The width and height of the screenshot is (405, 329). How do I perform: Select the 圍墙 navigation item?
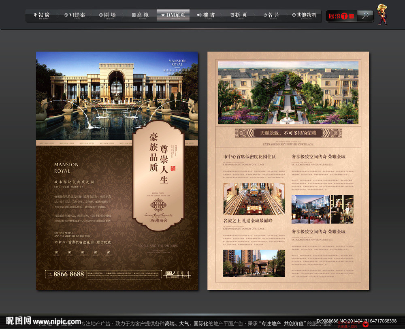pyautogui.click(x=108, y=15)
